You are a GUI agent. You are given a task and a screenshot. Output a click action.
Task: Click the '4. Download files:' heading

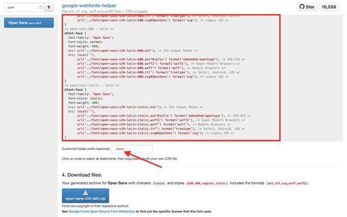click(82, 175)
